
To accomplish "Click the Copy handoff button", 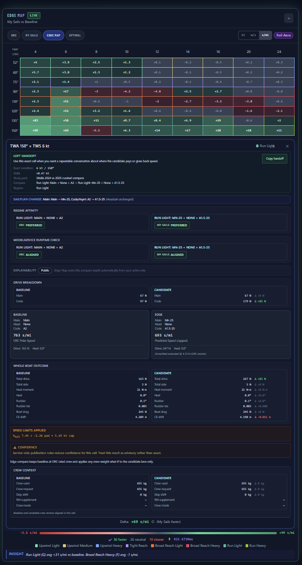I will coord(274,159).
